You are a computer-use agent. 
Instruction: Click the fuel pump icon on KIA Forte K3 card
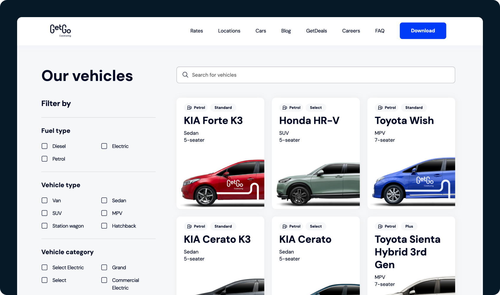[190, 108]
